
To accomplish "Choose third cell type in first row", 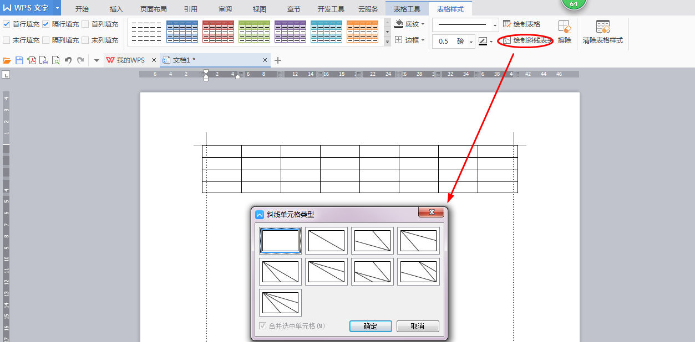I will (372, 241).
